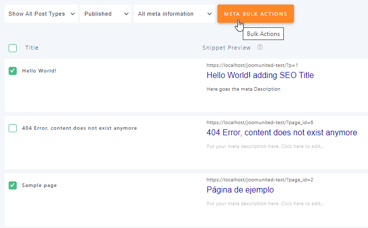Edit the Hello World! adding SEO Title snippet
The image size is (368, 228).
[260, 75]
